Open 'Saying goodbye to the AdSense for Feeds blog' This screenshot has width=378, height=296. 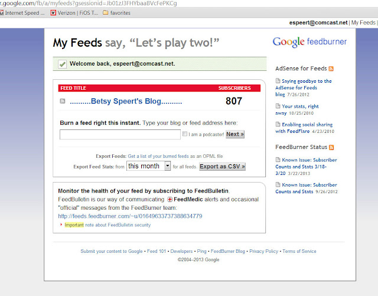pyautogui.click(x=304, y=87)
